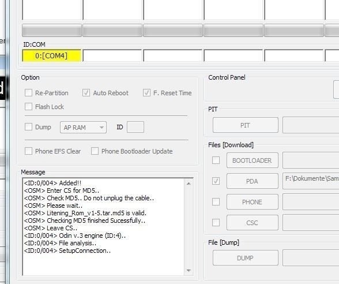
Task: Click the CSC file button
Action: pyautogui.click(x=253, y=223)
